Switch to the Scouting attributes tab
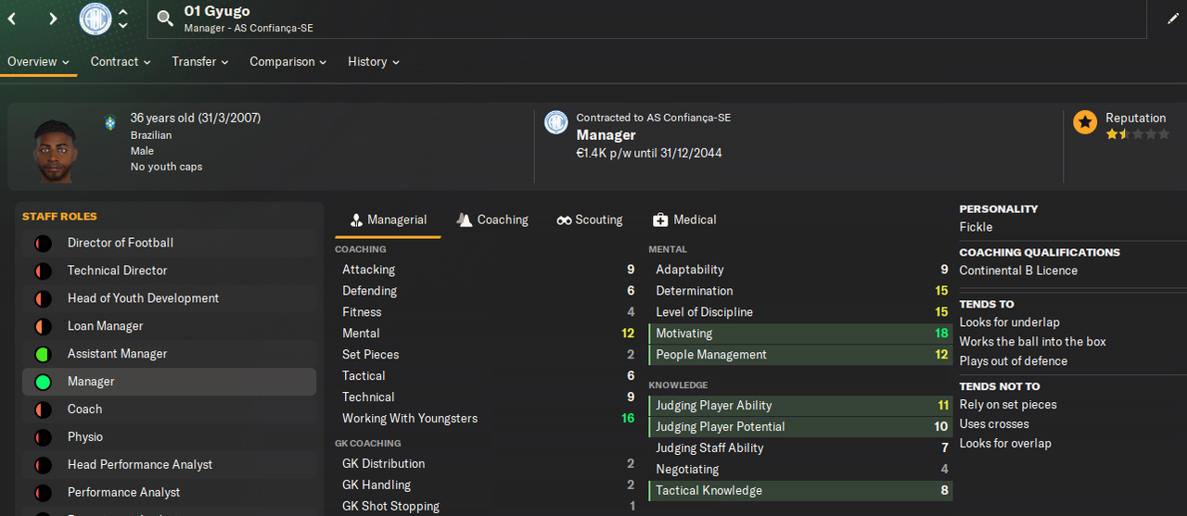The image size is (1187, 516). (590, 220)
